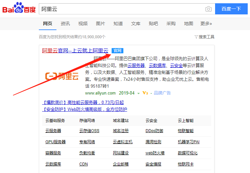Expand the 更多 tab menu
Screen dimensions: 250x173
tap(206, 24)
